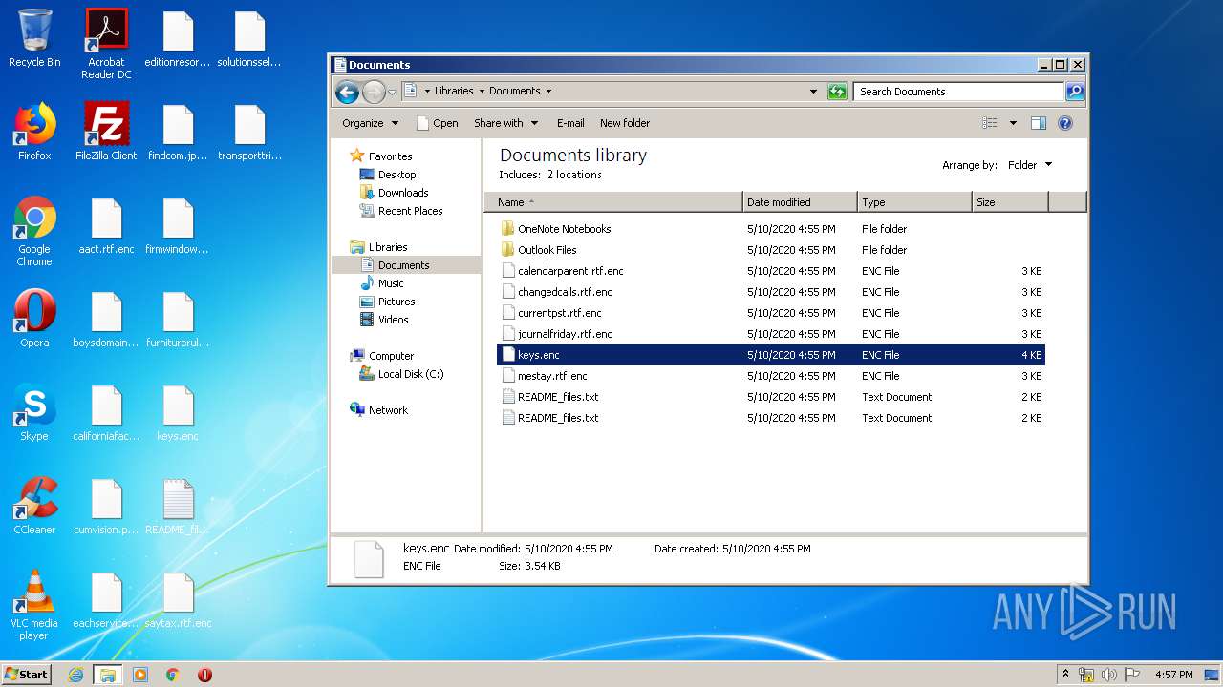Launch Google Chrome desktop shortcut
Image resolution: width=1223 pixels, height=687 pixels.
[34, 232]
